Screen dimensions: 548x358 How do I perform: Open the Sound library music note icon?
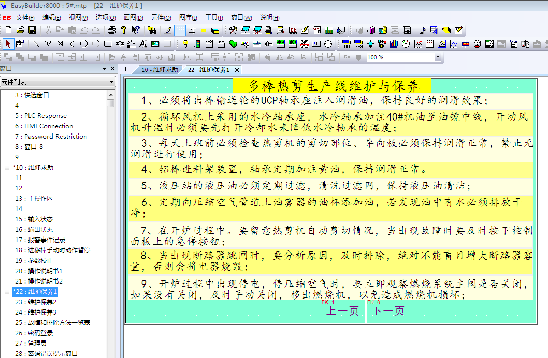point(422,31)
